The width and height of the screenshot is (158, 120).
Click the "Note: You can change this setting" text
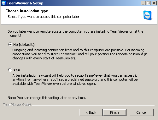point(47,98)
